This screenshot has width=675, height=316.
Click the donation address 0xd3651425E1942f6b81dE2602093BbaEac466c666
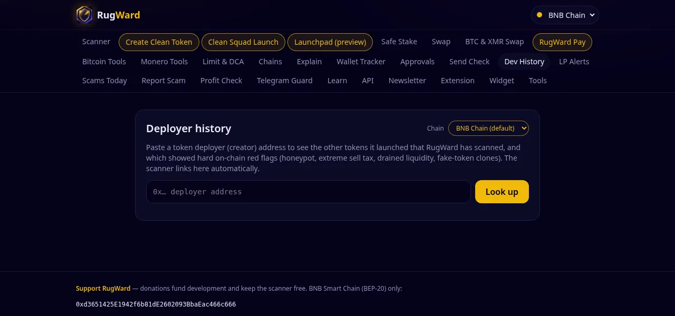click(x=156, y=304)
